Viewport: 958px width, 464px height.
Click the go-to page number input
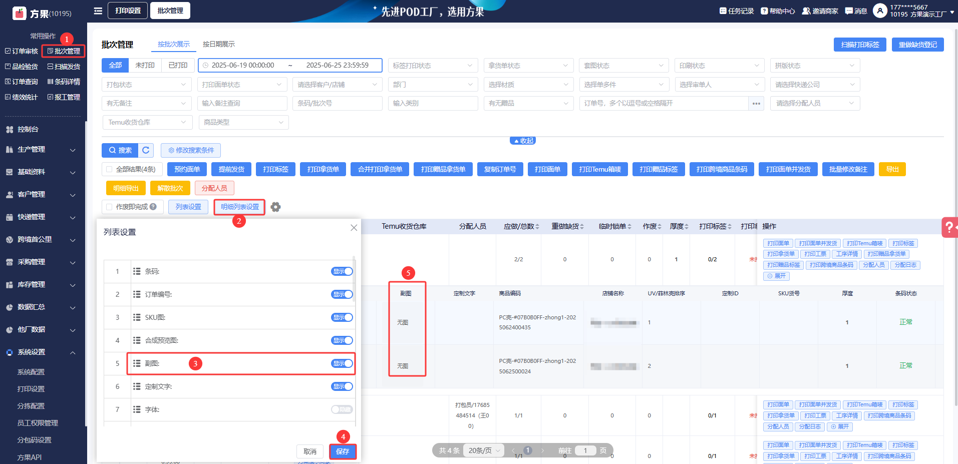click(x=585, y=450)
